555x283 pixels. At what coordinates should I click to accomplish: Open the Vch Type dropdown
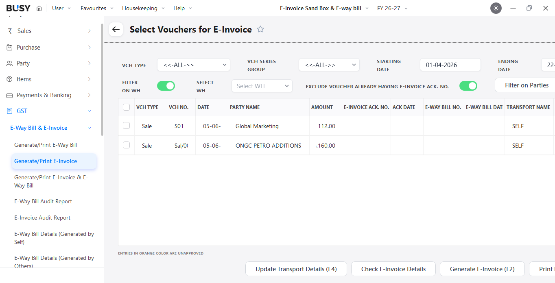(194, 65)
